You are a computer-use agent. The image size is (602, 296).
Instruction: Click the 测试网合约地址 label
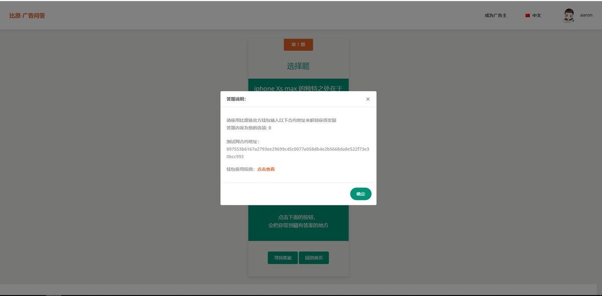[242, 142]
